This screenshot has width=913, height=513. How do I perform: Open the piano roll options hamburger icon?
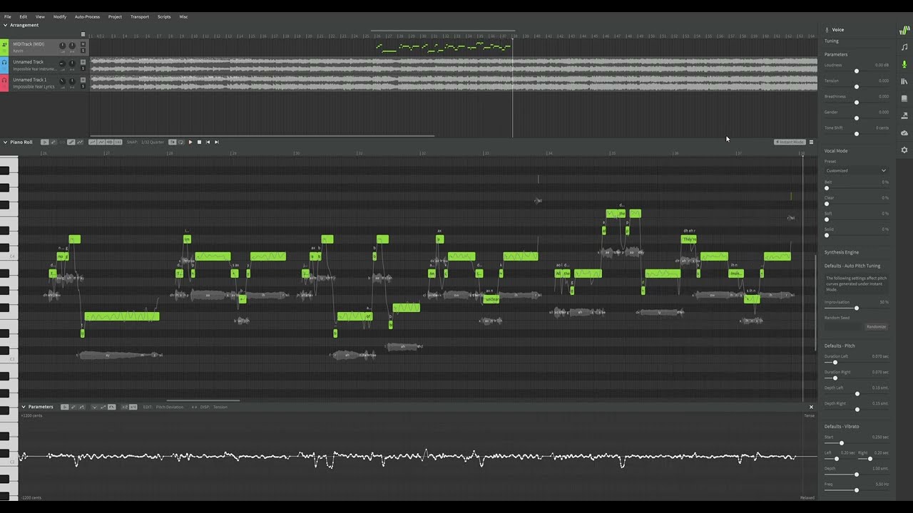811,142
